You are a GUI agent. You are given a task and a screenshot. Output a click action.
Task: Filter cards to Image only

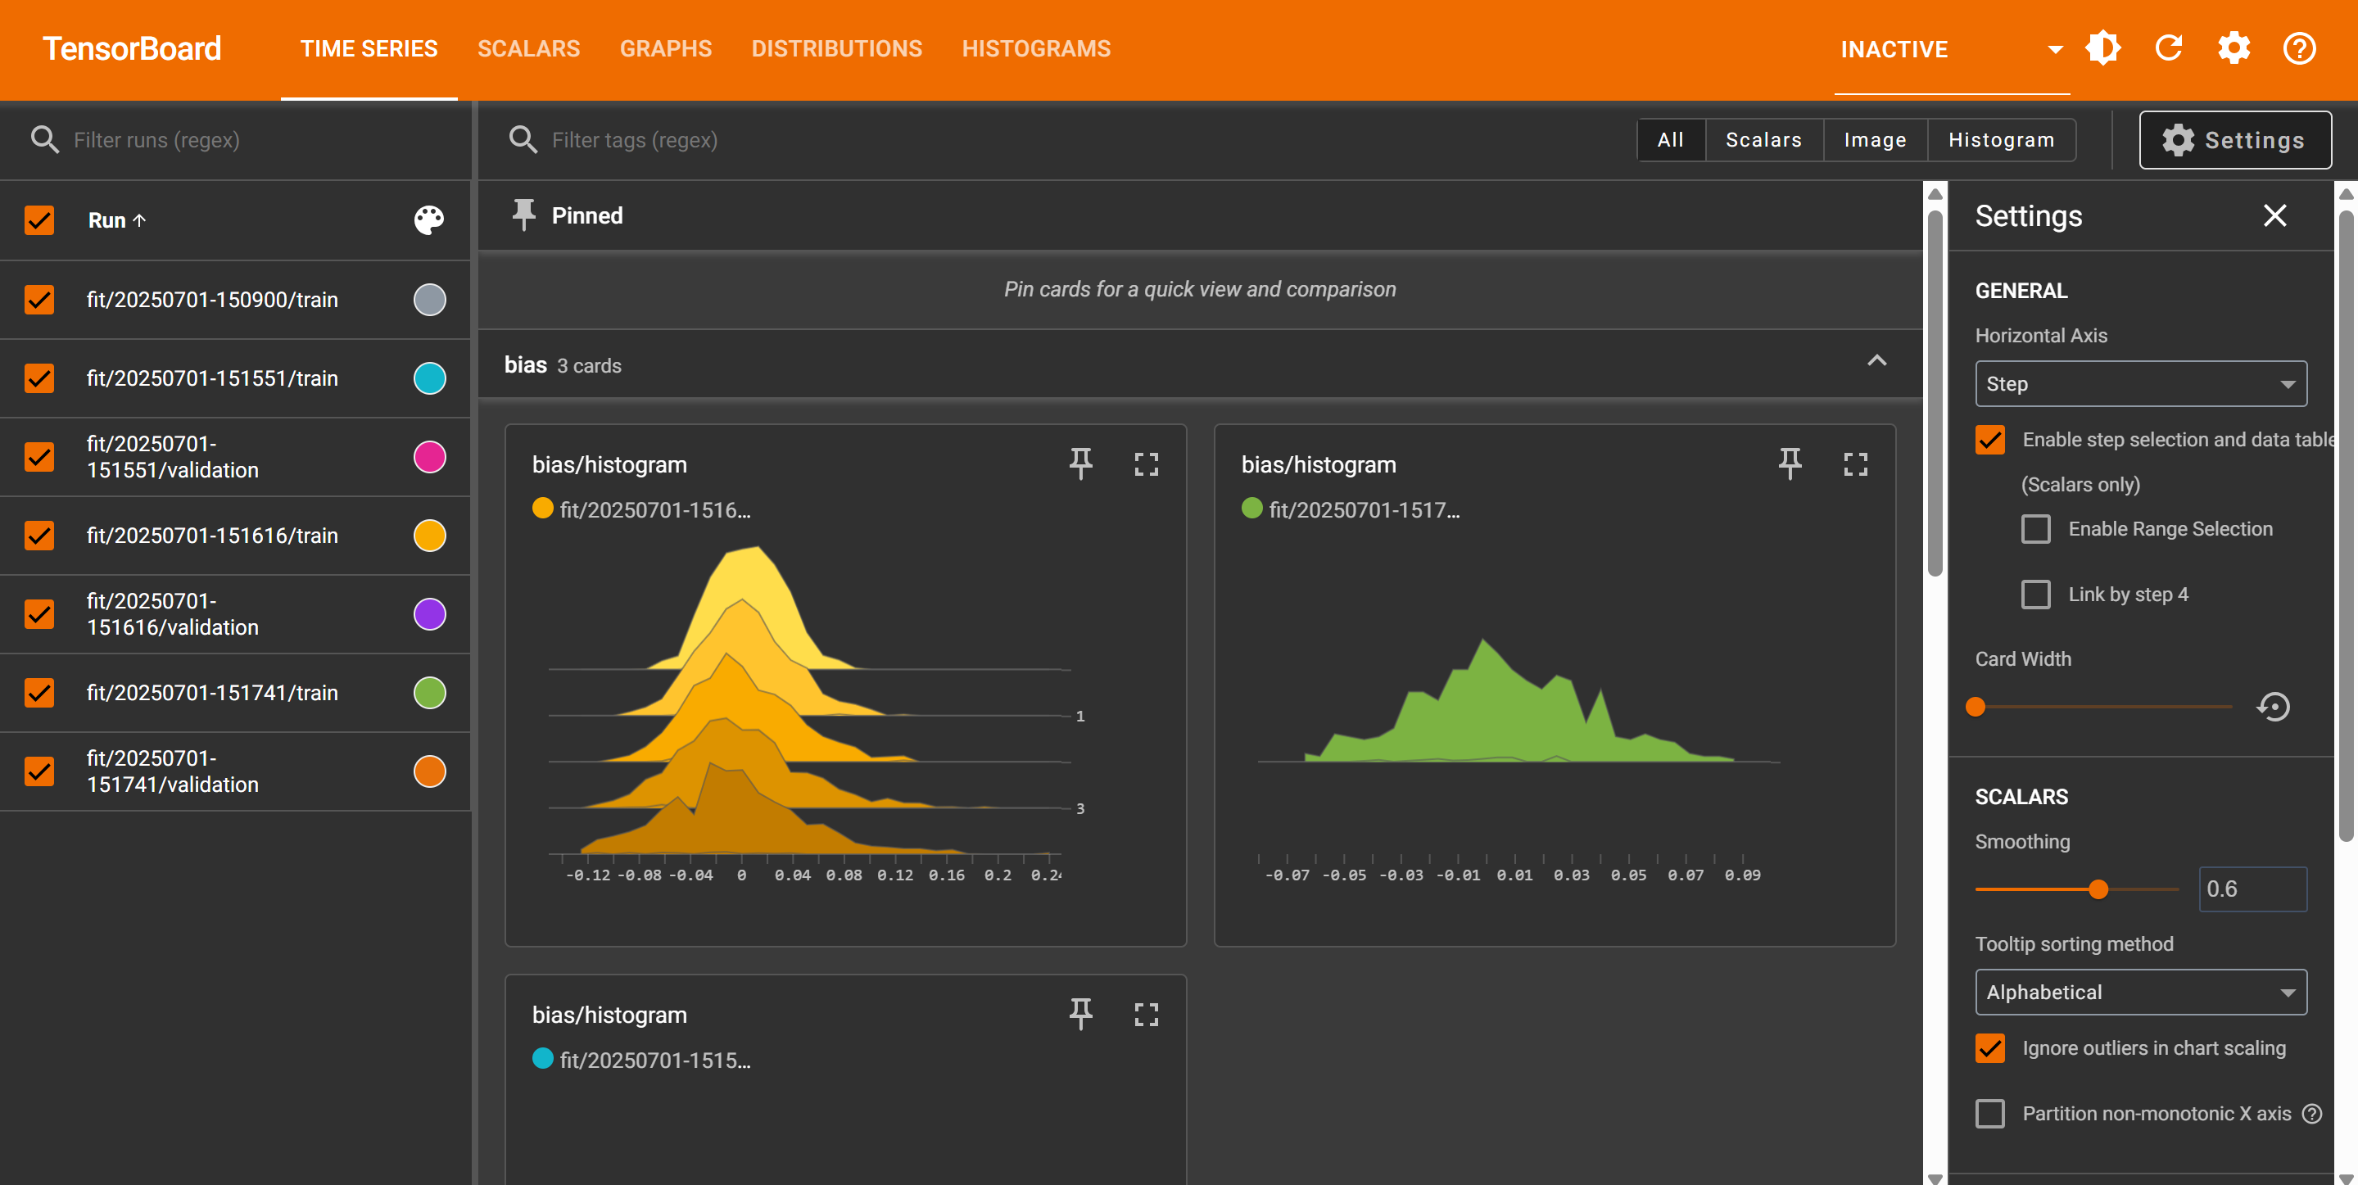click(x=1875, y=140)
